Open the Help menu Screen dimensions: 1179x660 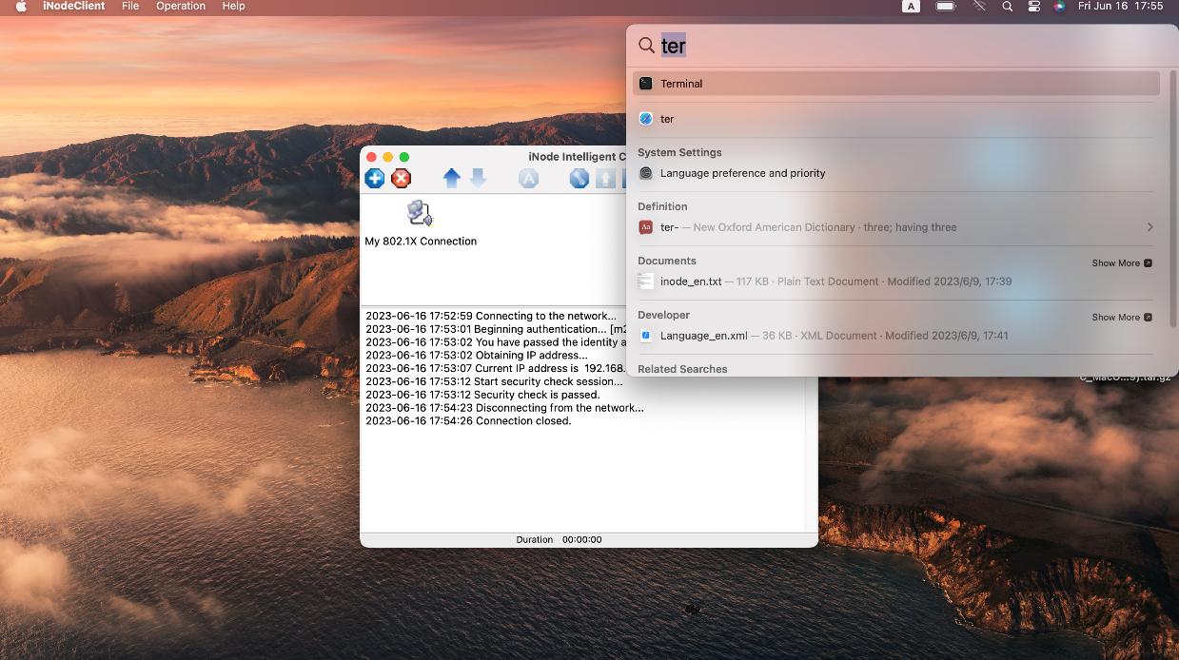[x=233, y=6]
